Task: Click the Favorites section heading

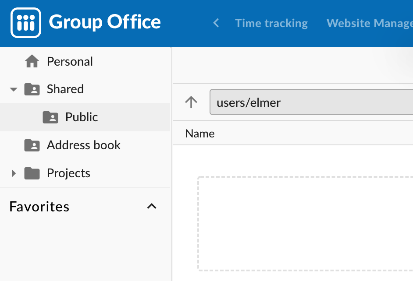Action: [x=39, y=207]
